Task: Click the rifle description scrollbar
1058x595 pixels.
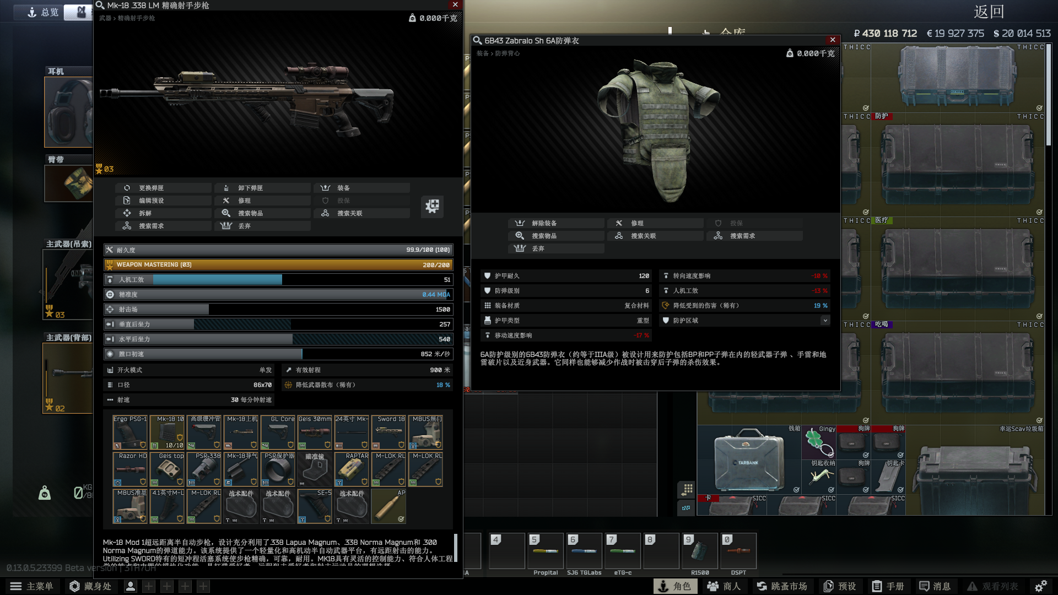Action: [x=455, y=548]
